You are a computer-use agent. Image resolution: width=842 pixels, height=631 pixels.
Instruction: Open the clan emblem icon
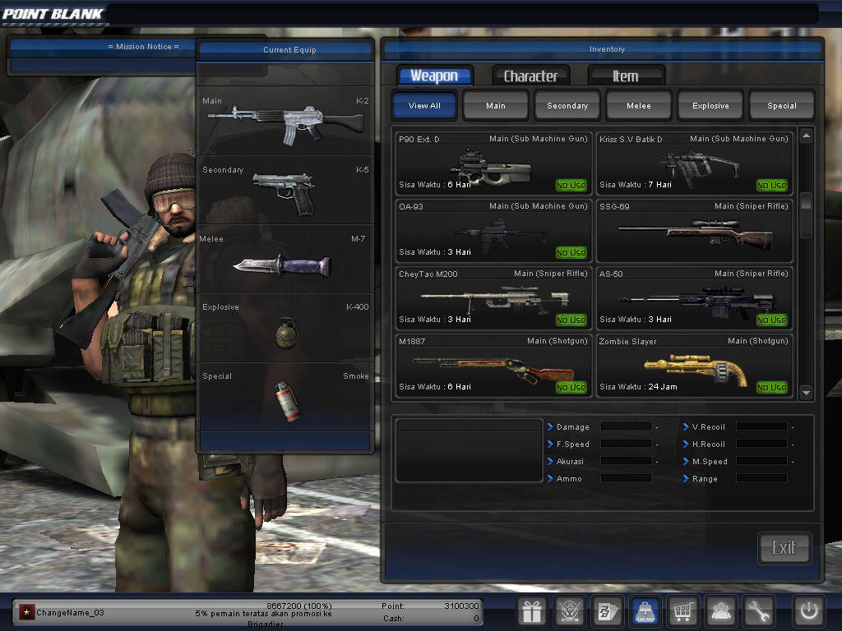[570, 610]
